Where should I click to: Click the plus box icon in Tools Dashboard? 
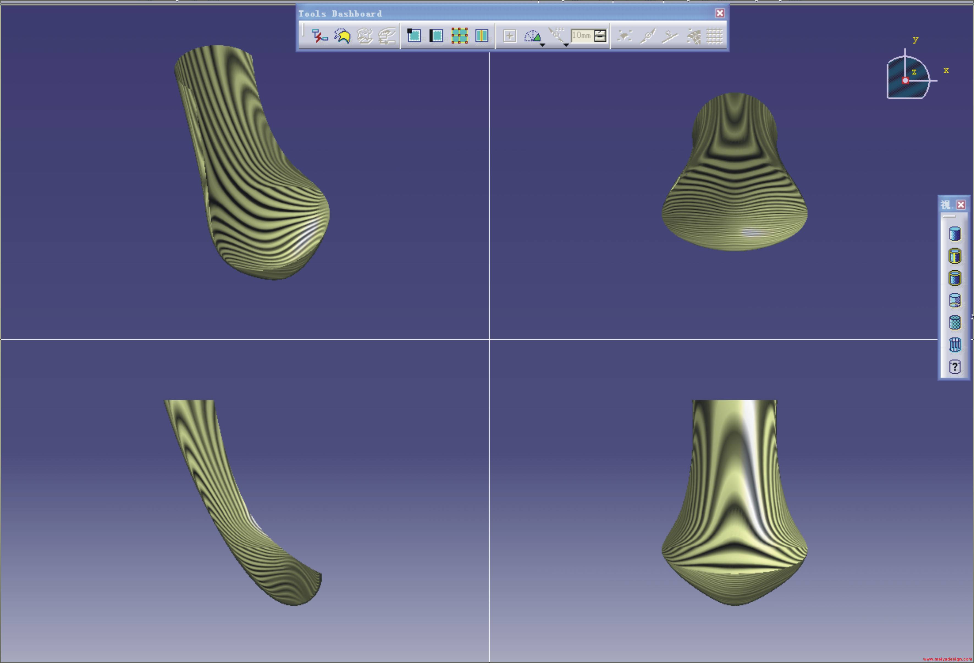[x=510, y=36]
